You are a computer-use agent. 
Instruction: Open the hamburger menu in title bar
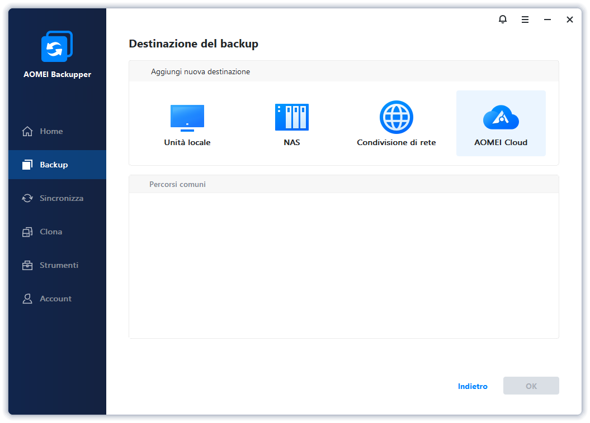pos(525,20)
